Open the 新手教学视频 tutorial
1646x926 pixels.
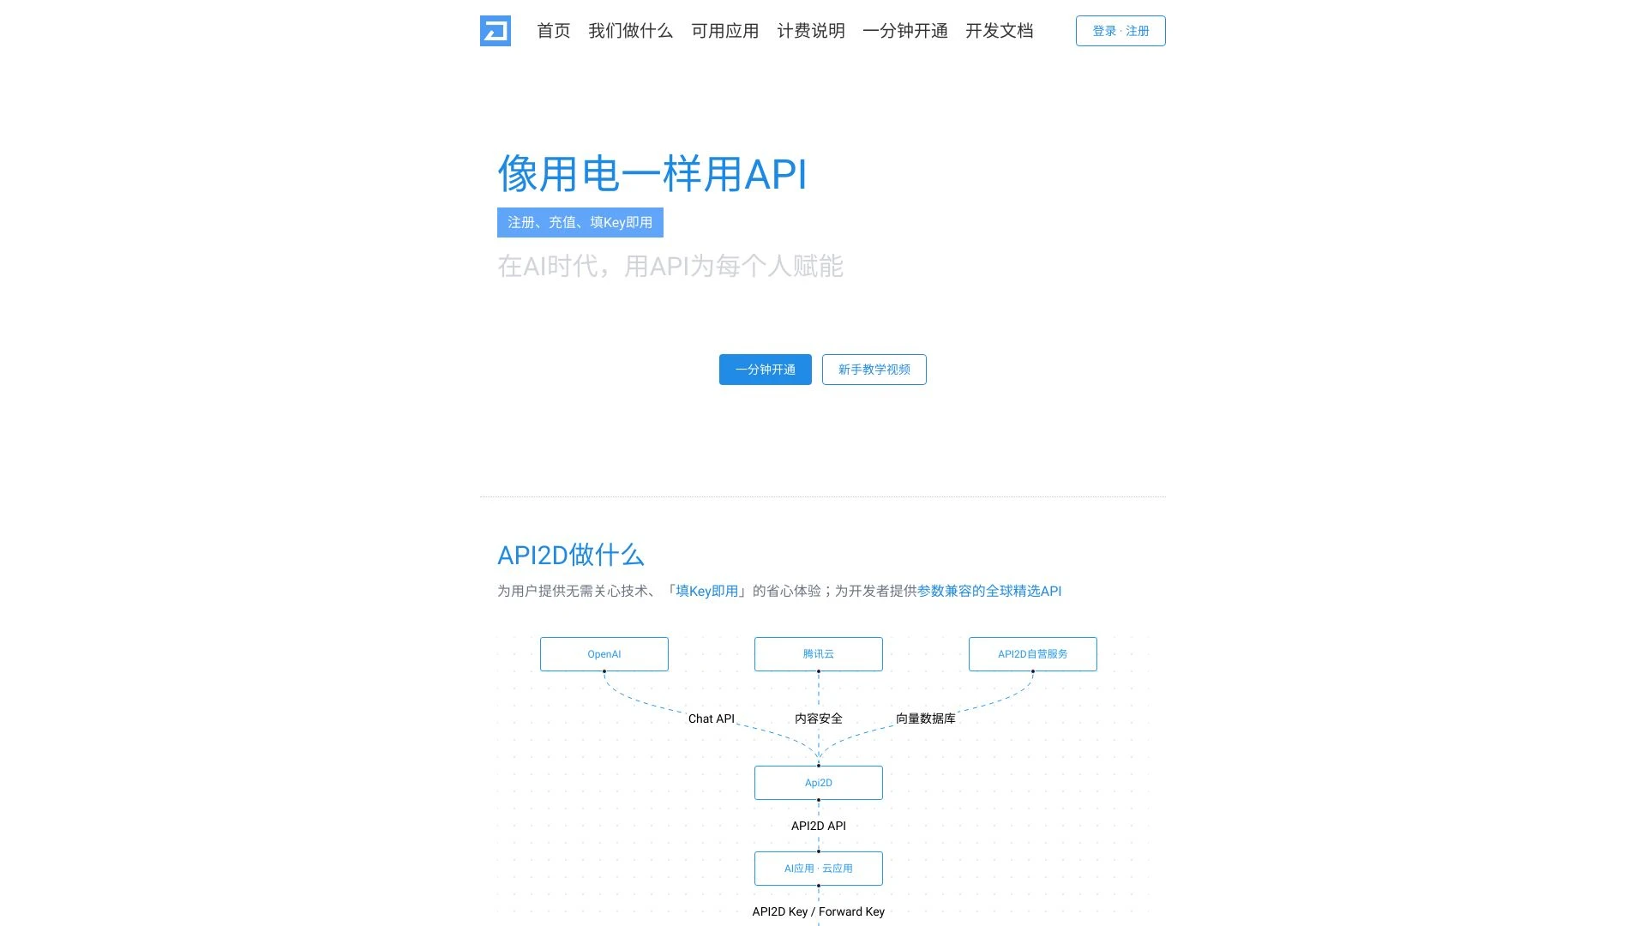[874, 370]
